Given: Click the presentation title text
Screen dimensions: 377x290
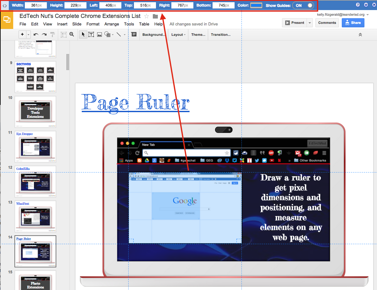Looking at the screenshot, I should click(x=80, y=16).
